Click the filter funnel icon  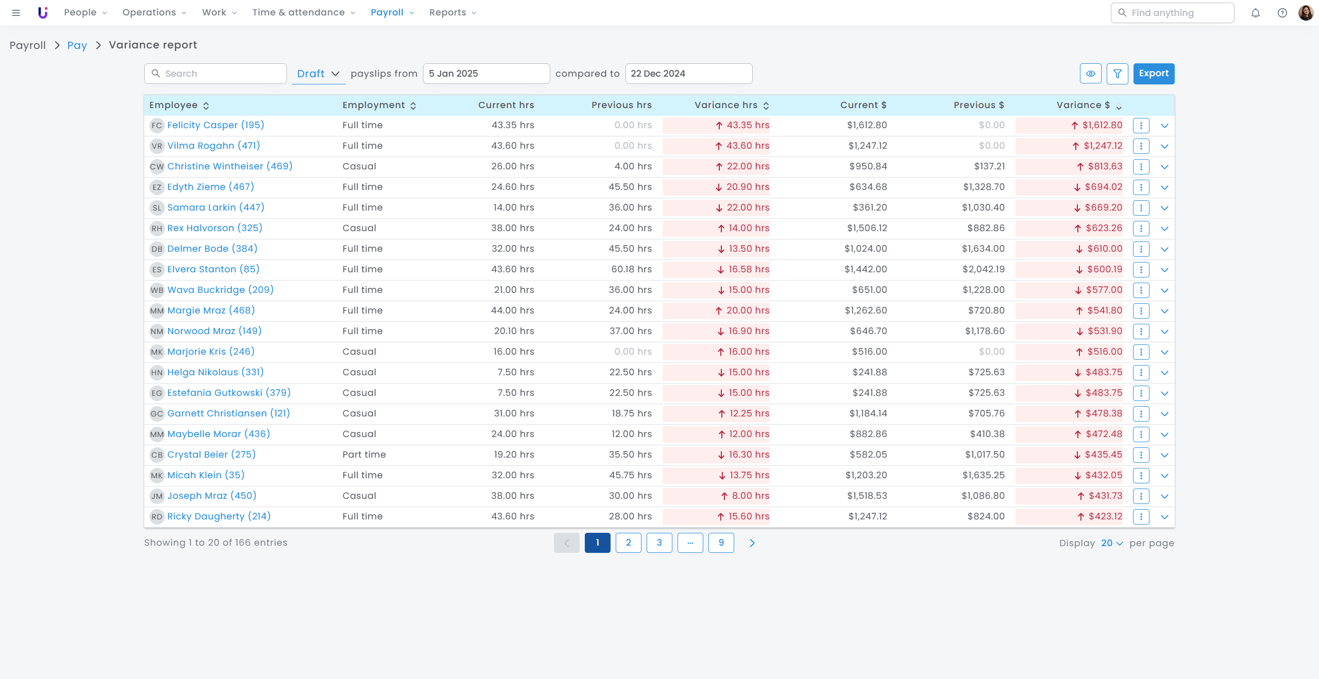(x=1118, y=74)
